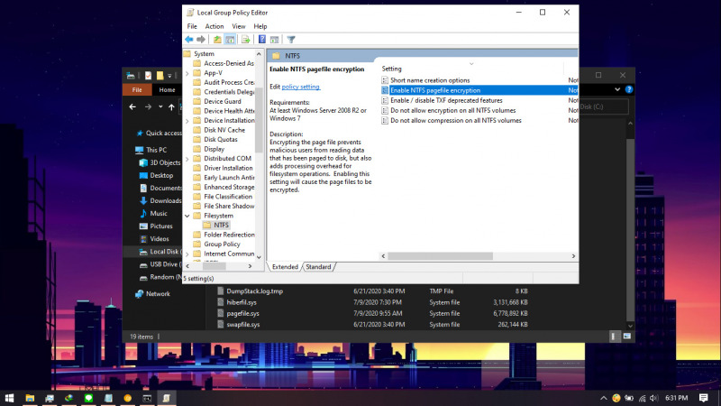Click the Wi-Fi network tray icon

pyautogui.click(x=642, y=398)
